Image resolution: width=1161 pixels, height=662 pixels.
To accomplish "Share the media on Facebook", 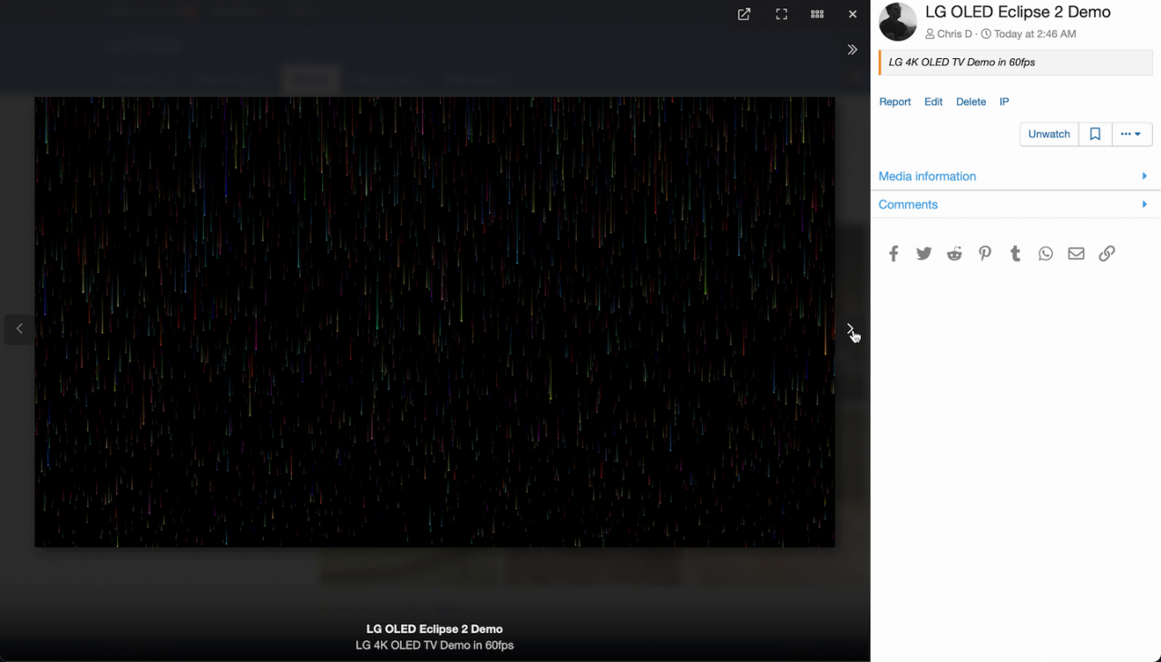I will point(893,254).
